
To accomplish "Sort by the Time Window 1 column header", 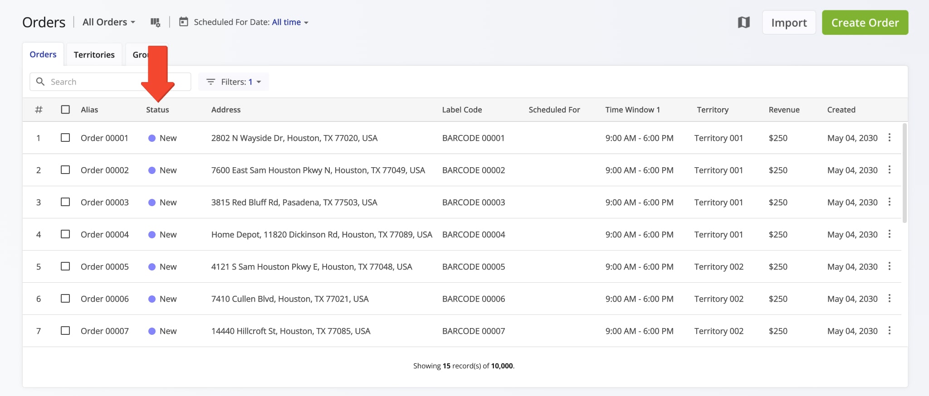I will tap(632, 110).
